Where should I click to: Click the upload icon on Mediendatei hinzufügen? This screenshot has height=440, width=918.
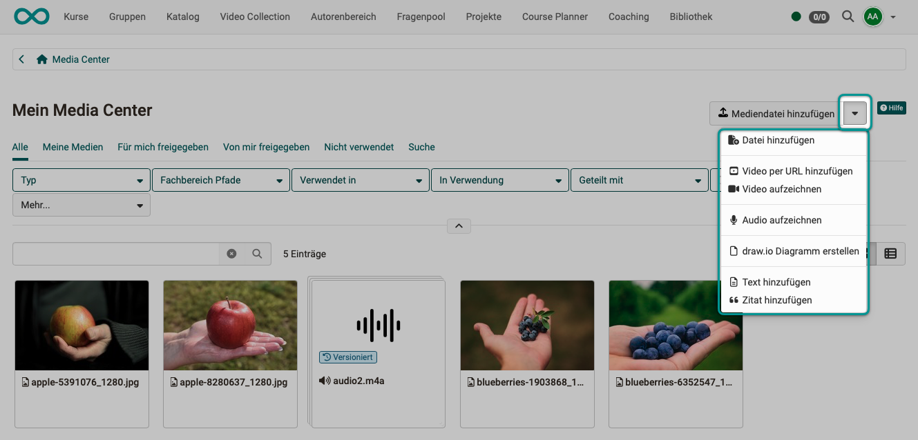[722, 113]
